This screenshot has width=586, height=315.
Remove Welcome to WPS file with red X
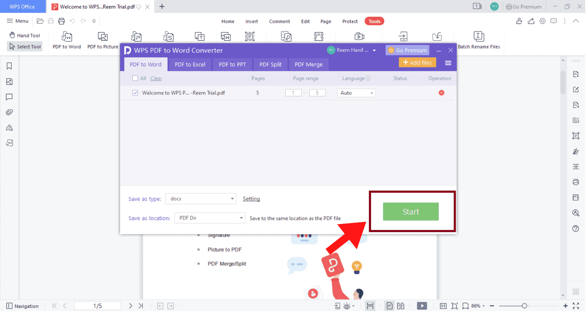coord(442,93)
